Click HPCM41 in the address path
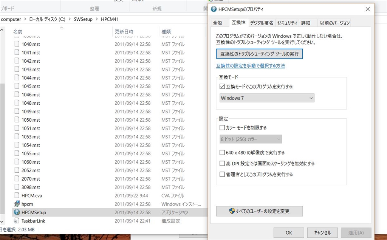Image resolution: width=387 pixels, height=240 pixels. (x=110, y=19)
